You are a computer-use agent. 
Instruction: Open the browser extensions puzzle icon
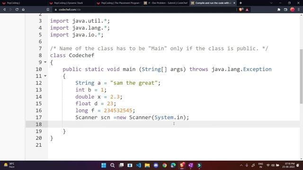click(x=279, y=9)
